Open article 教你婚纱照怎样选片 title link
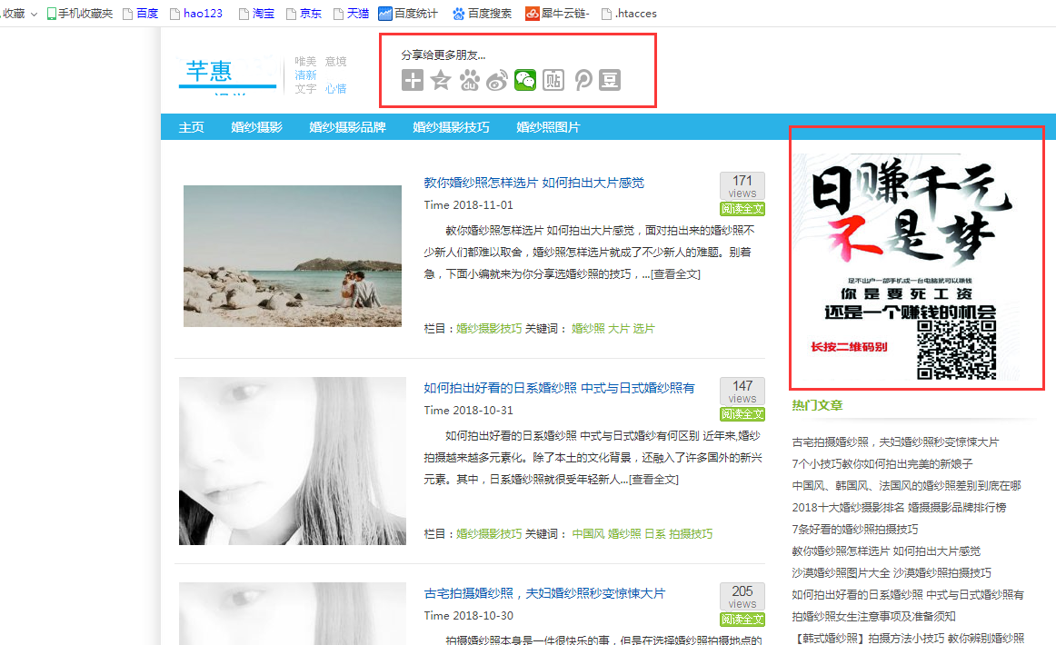The height and width of the screenshot is (645, 1056). 534,183
